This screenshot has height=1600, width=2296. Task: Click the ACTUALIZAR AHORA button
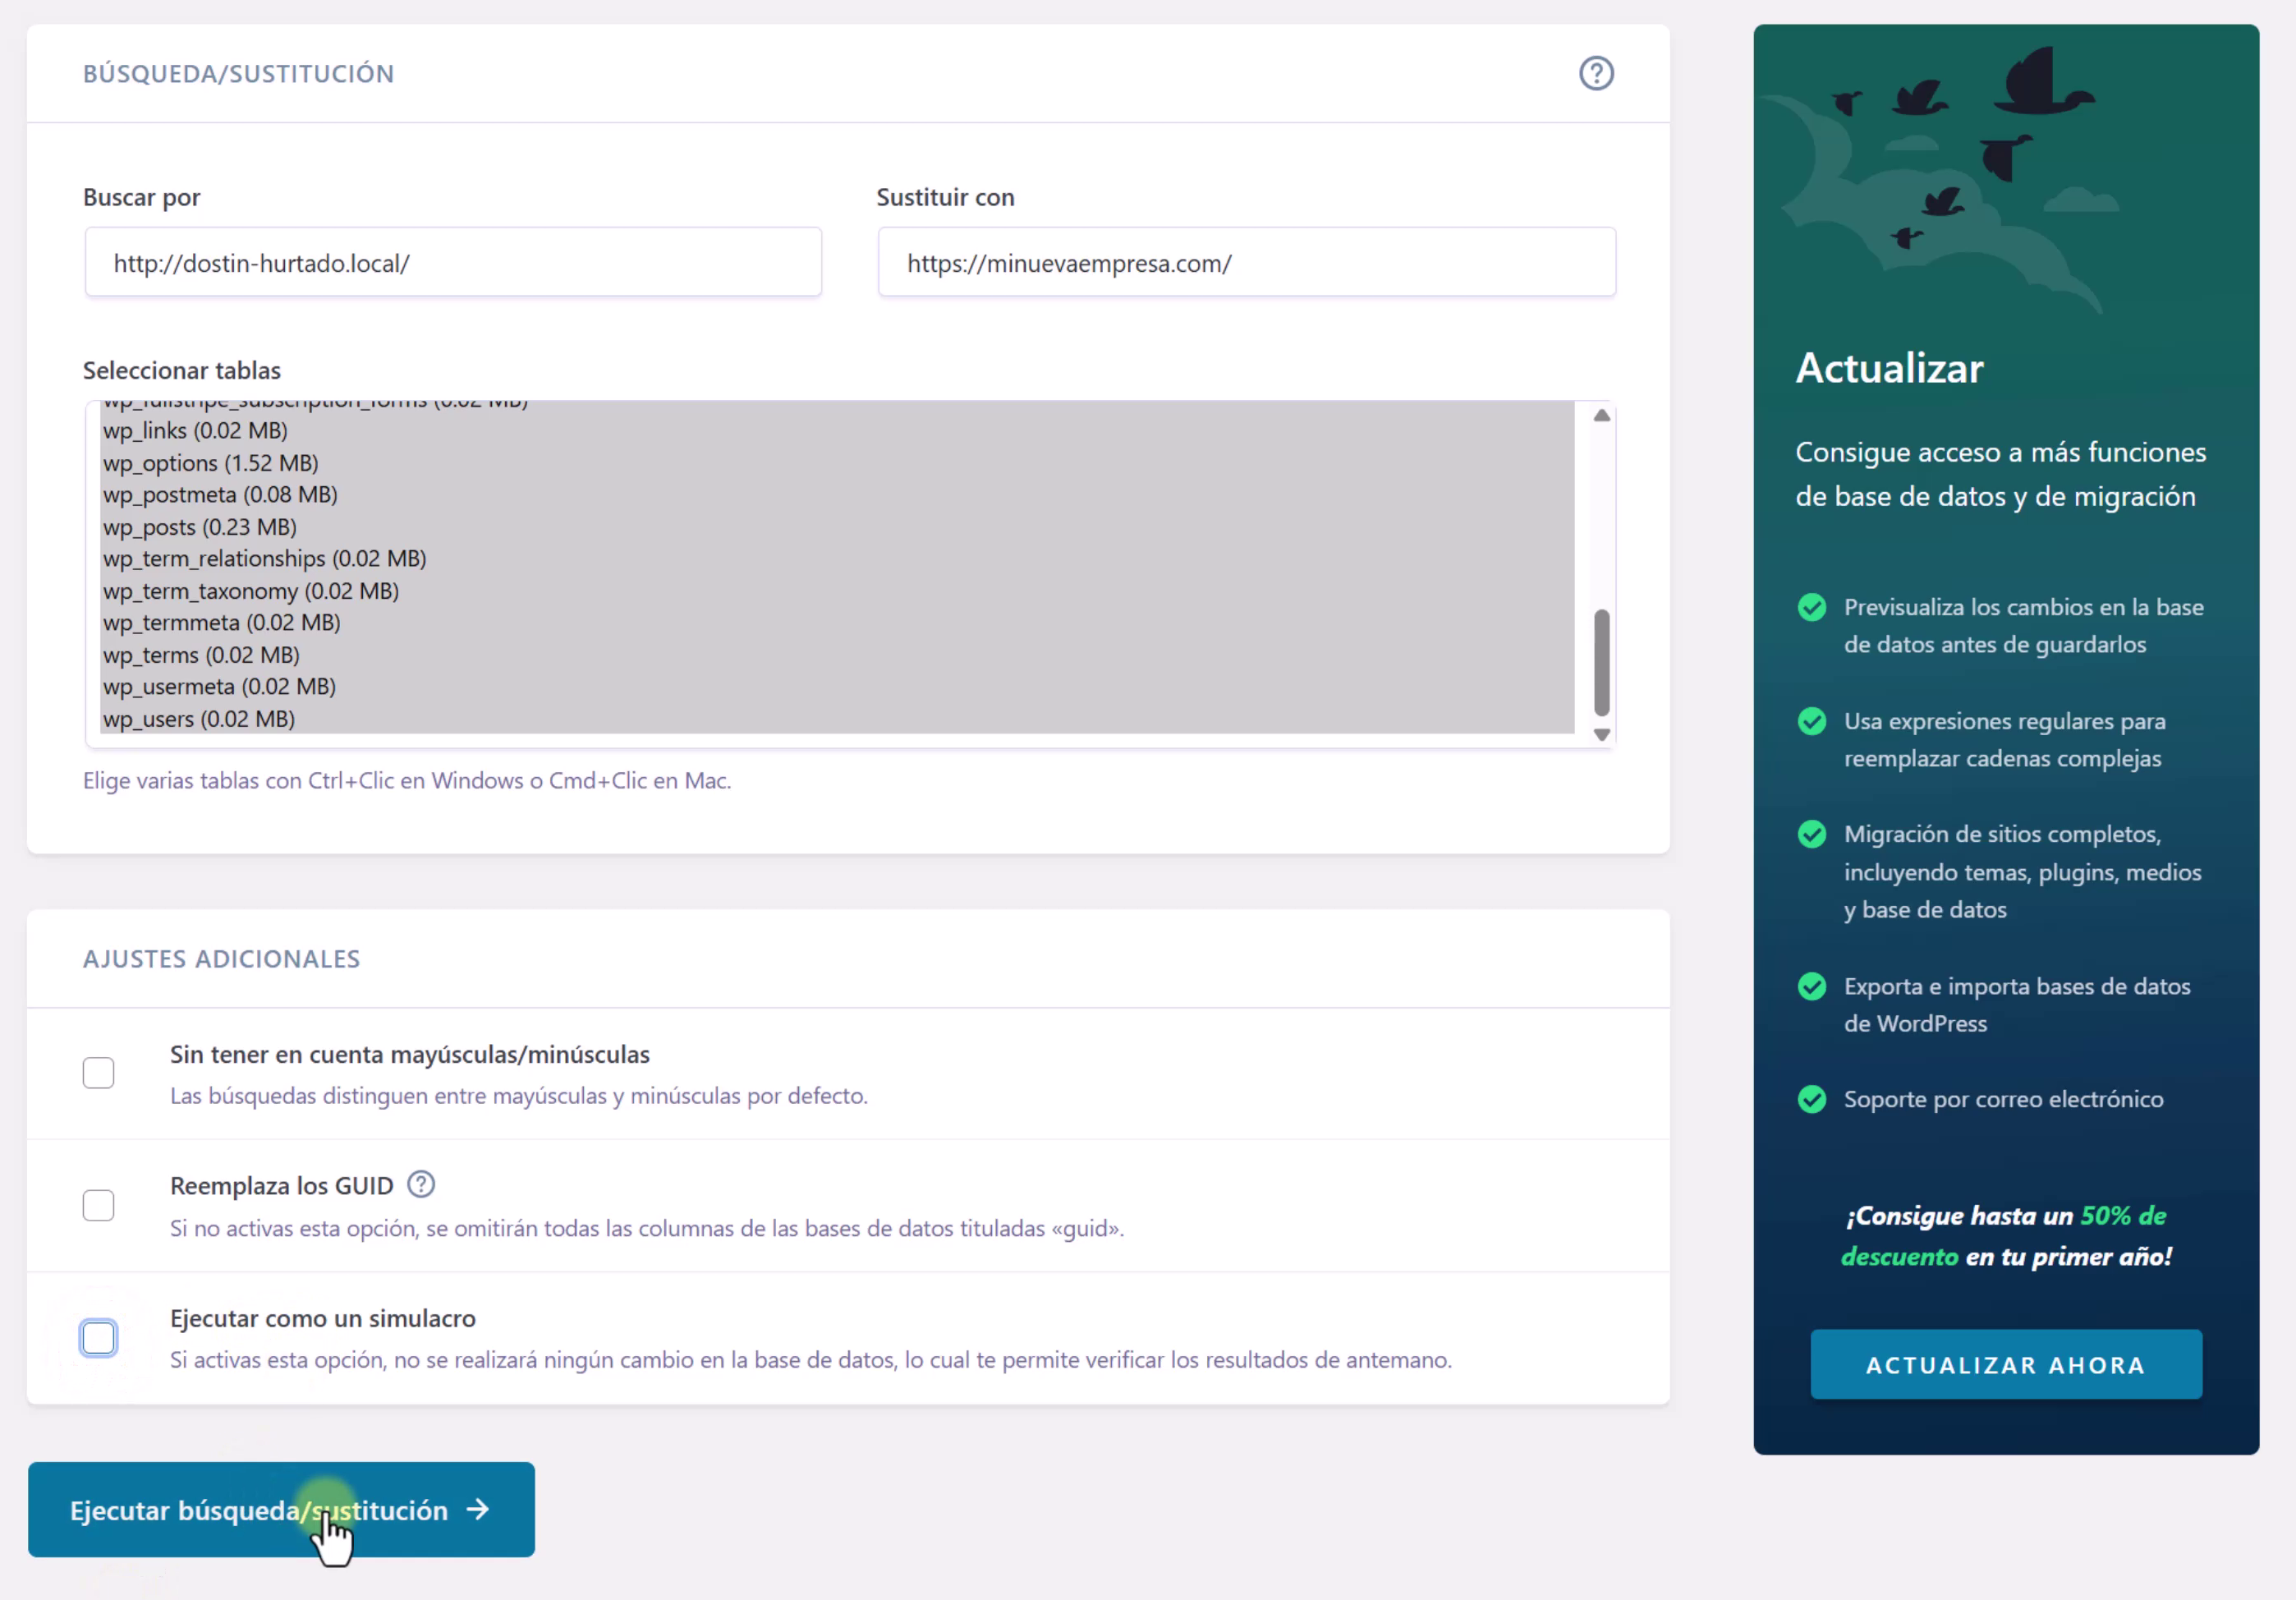tap(2005, 1364)
